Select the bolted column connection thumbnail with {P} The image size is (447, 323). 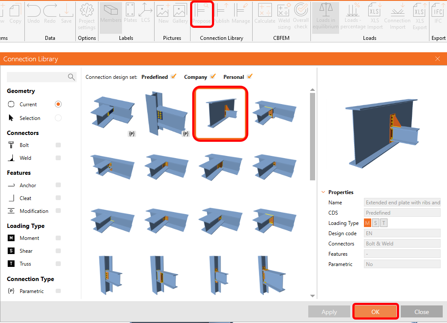click(x=167, y=114)
